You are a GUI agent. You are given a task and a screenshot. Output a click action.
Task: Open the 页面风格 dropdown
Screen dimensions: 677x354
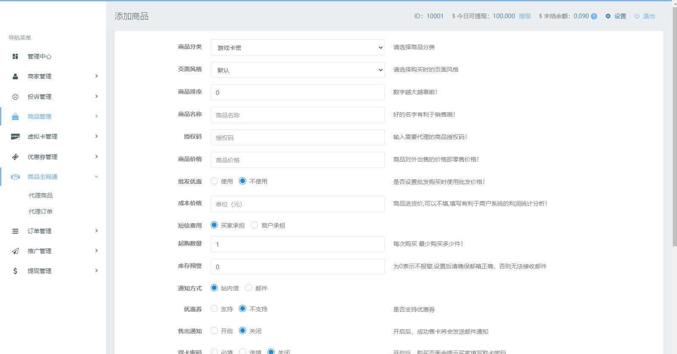(298, 70)
